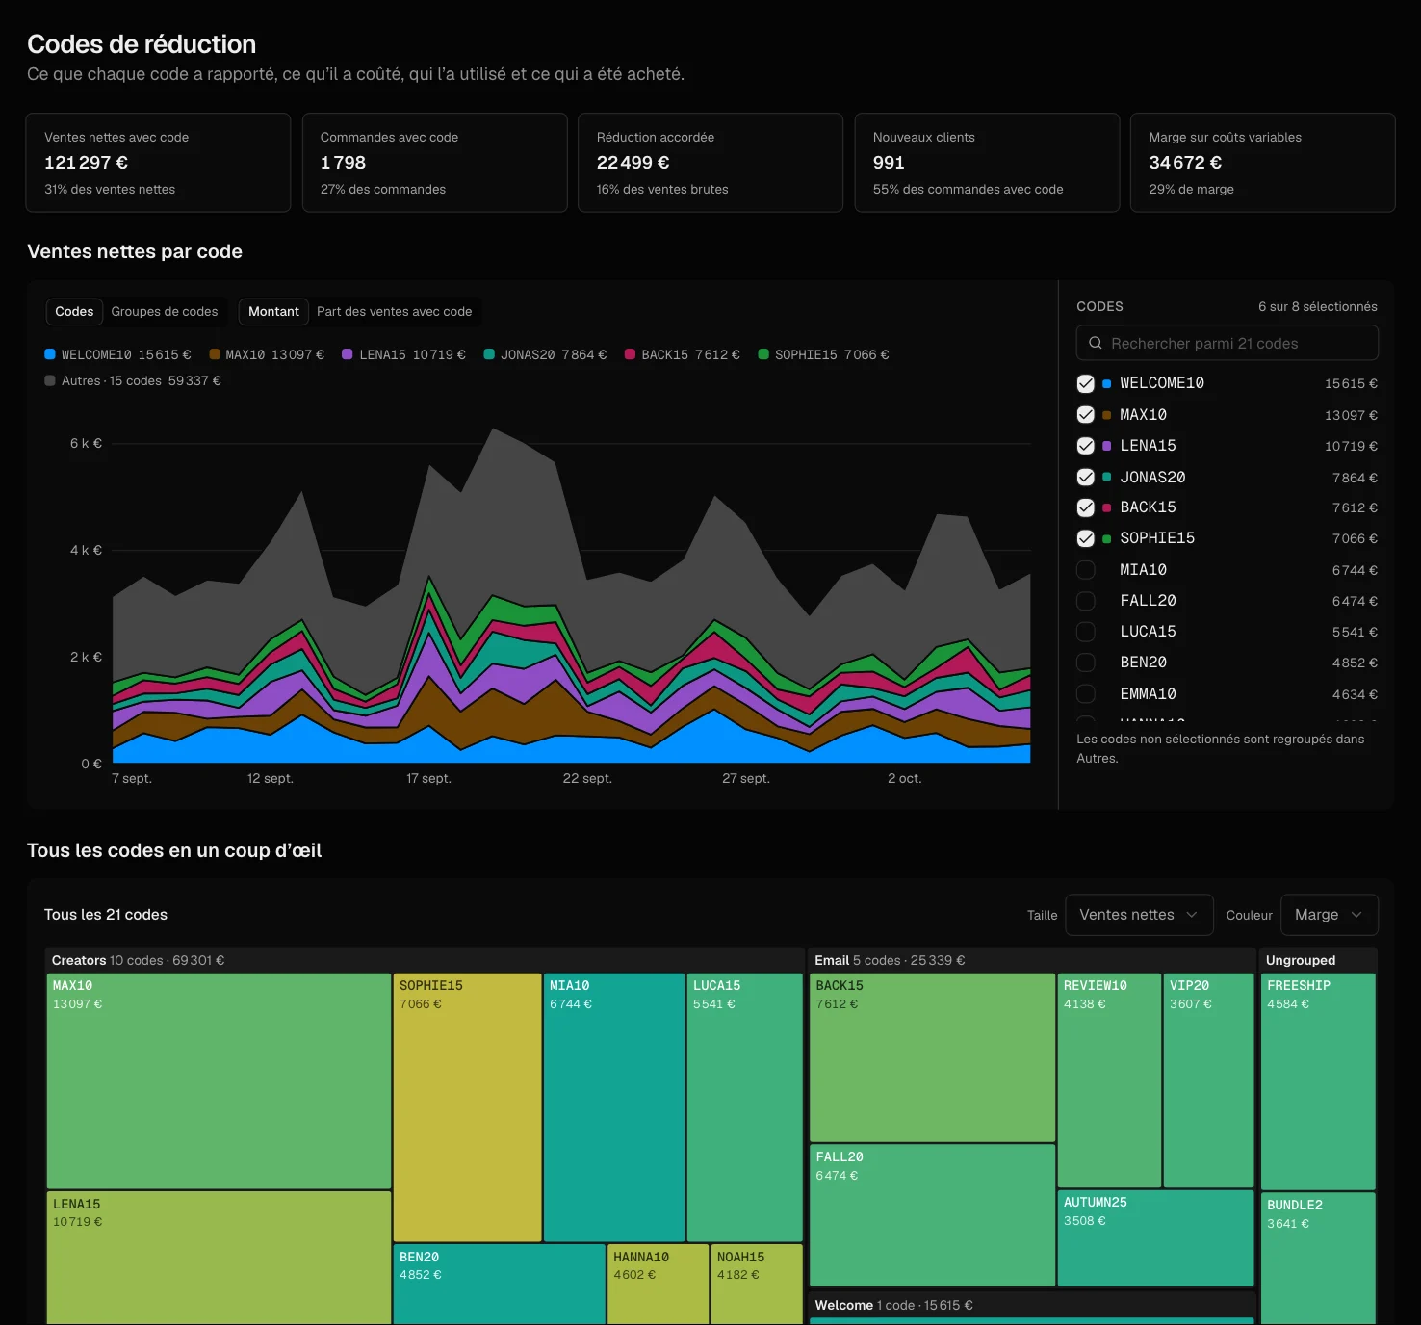Click the chevron in Ventes nettes dropdown
This screenshot has width=1421, height=1325.
click(x=1192, y=915)
